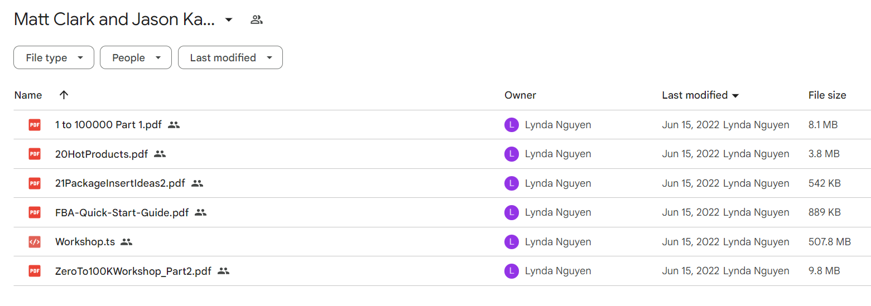This screenshot has height=306, width=871.
Task: Click the PDF icon for 20HotProducts.pdf
Action: (x=35, y=154)
